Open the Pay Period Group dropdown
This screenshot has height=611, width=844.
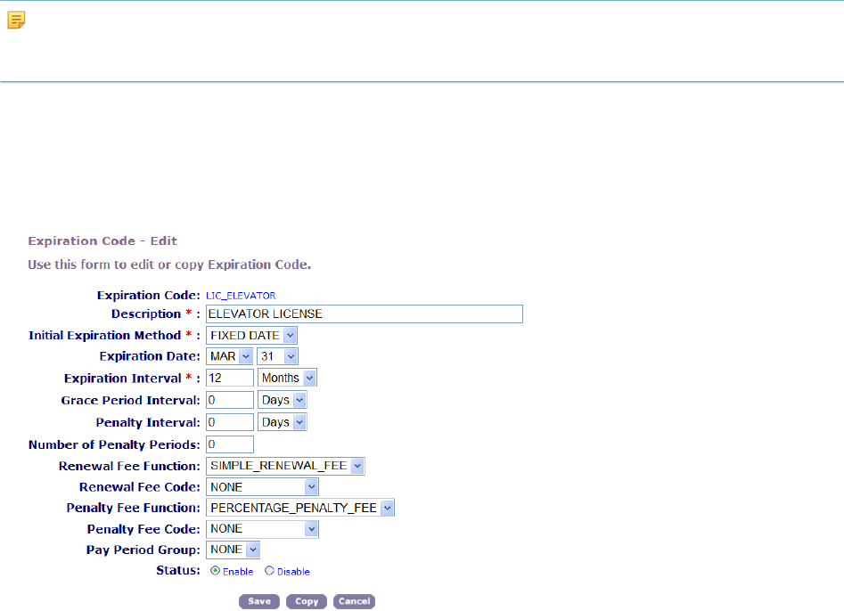coord(234,550)
